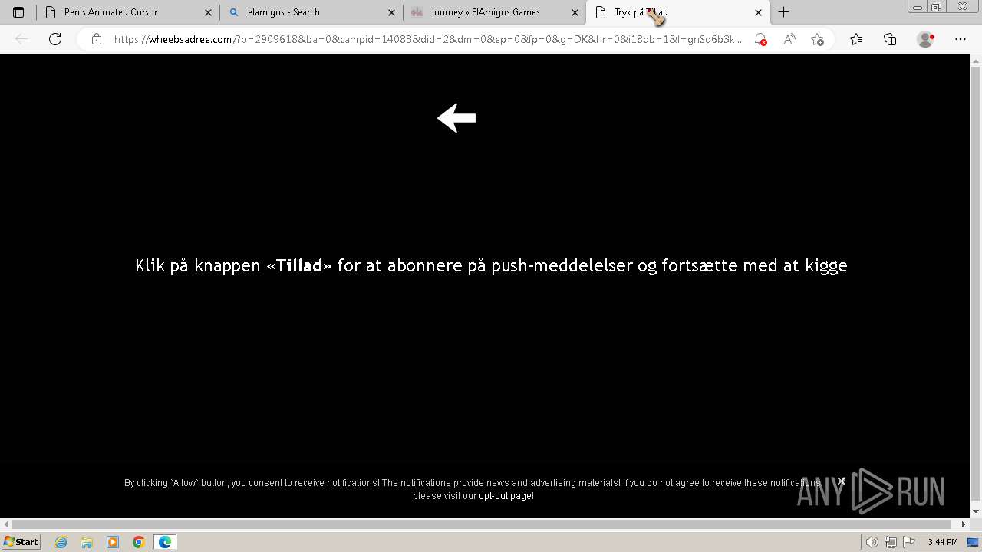The width and height of the screenshot is (982, 552).
Task: Open the Action Center flag icon
Action: point(908,542)
